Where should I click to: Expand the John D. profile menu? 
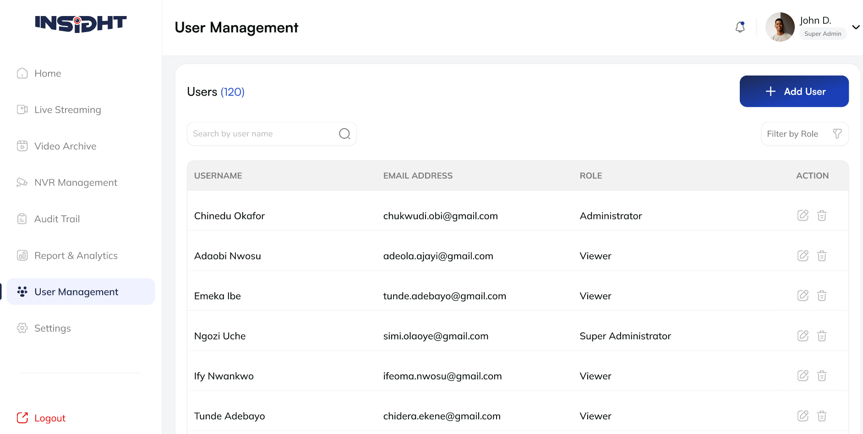coord(855,27)
